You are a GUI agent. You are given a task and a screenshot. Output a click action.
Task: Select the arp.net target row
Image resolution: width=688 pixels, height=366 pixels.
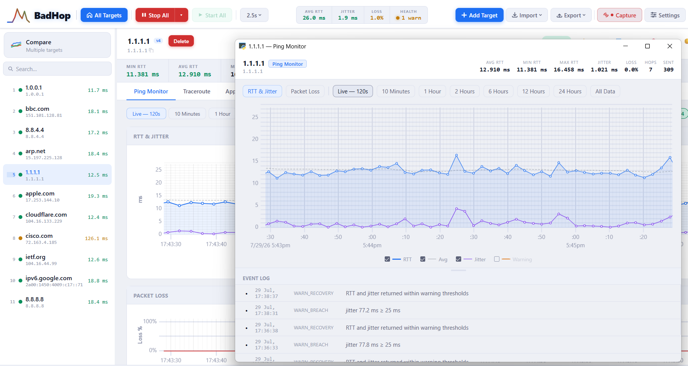click(58, 154)
